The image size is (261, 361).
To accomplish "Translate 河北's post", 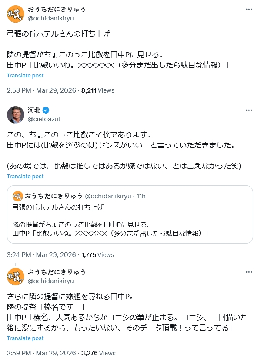I will coord(25,176).
